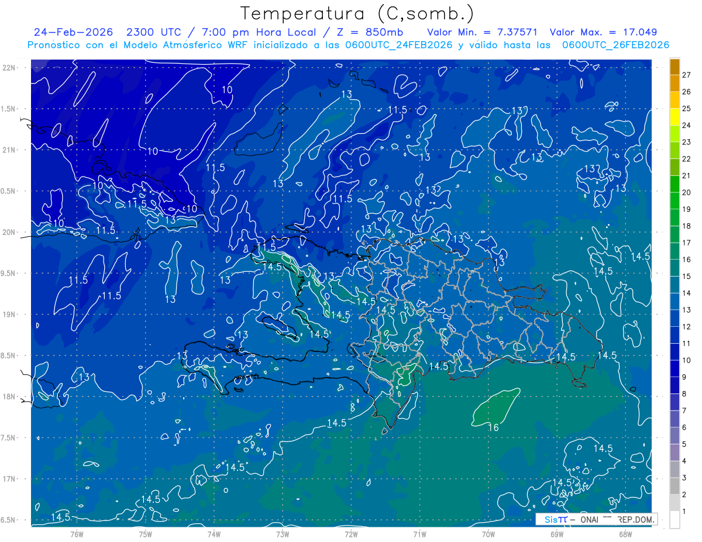The width and height of the screenshot is (702, 542).
Task: Select the date '24-Feb-2026' in the header
Action: point(73,32)
